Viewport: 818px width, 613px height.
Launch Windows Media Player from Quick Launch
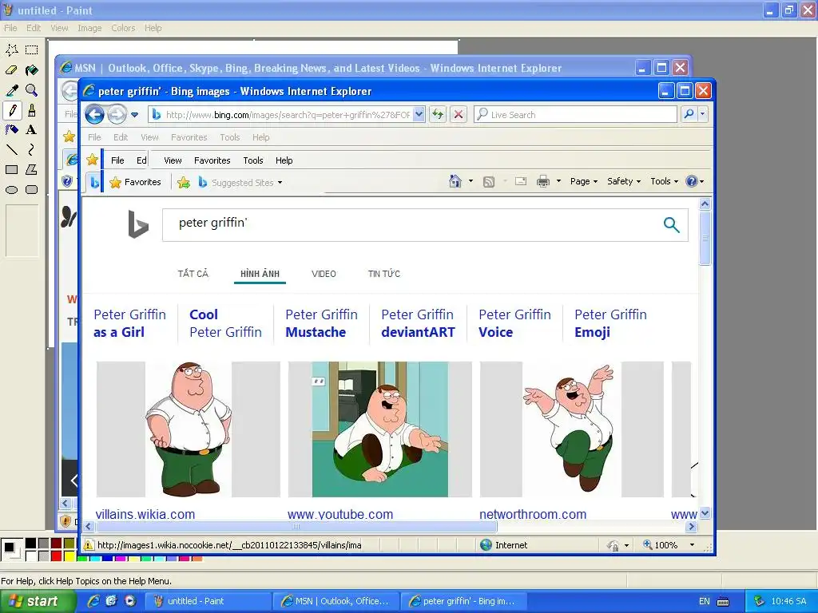click(130, 601)
